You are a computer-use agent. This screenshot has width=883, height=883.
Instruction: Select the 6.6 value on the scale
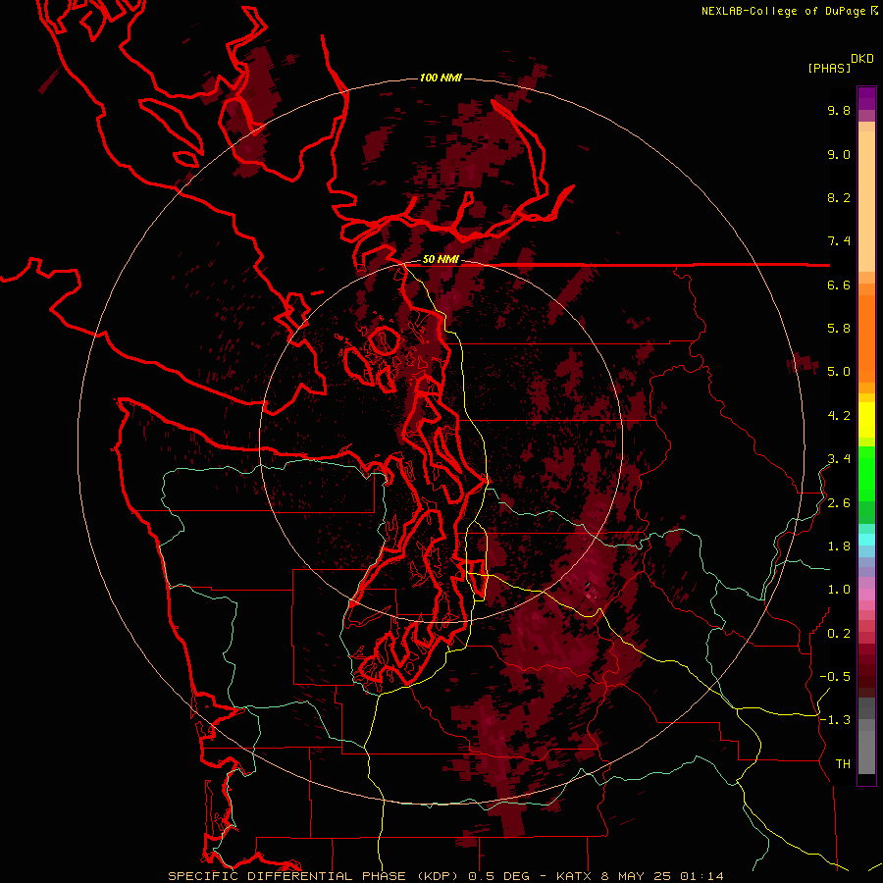(839, 286)
